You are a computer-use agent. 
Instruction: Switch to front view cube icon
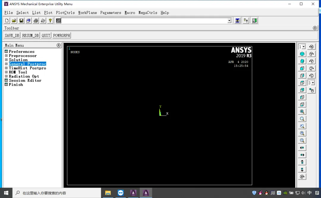point(302,68)
